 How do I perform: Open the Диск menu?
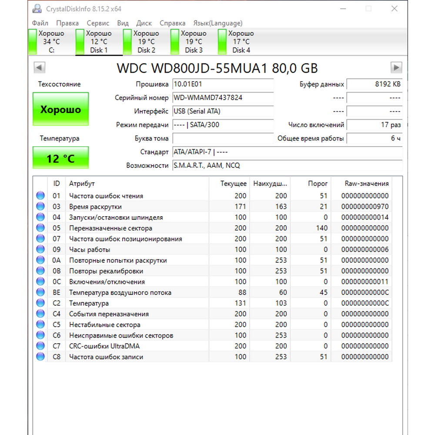144,23
